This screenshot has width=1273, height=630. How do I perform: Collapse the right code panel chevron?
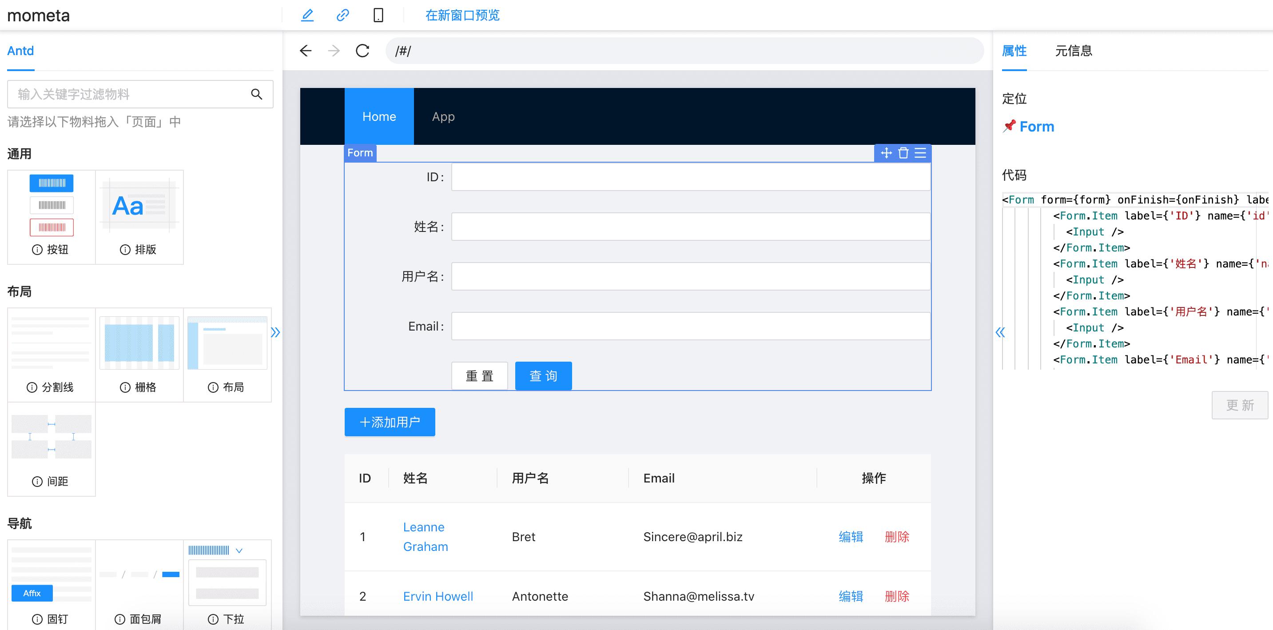coord(1001,333)
